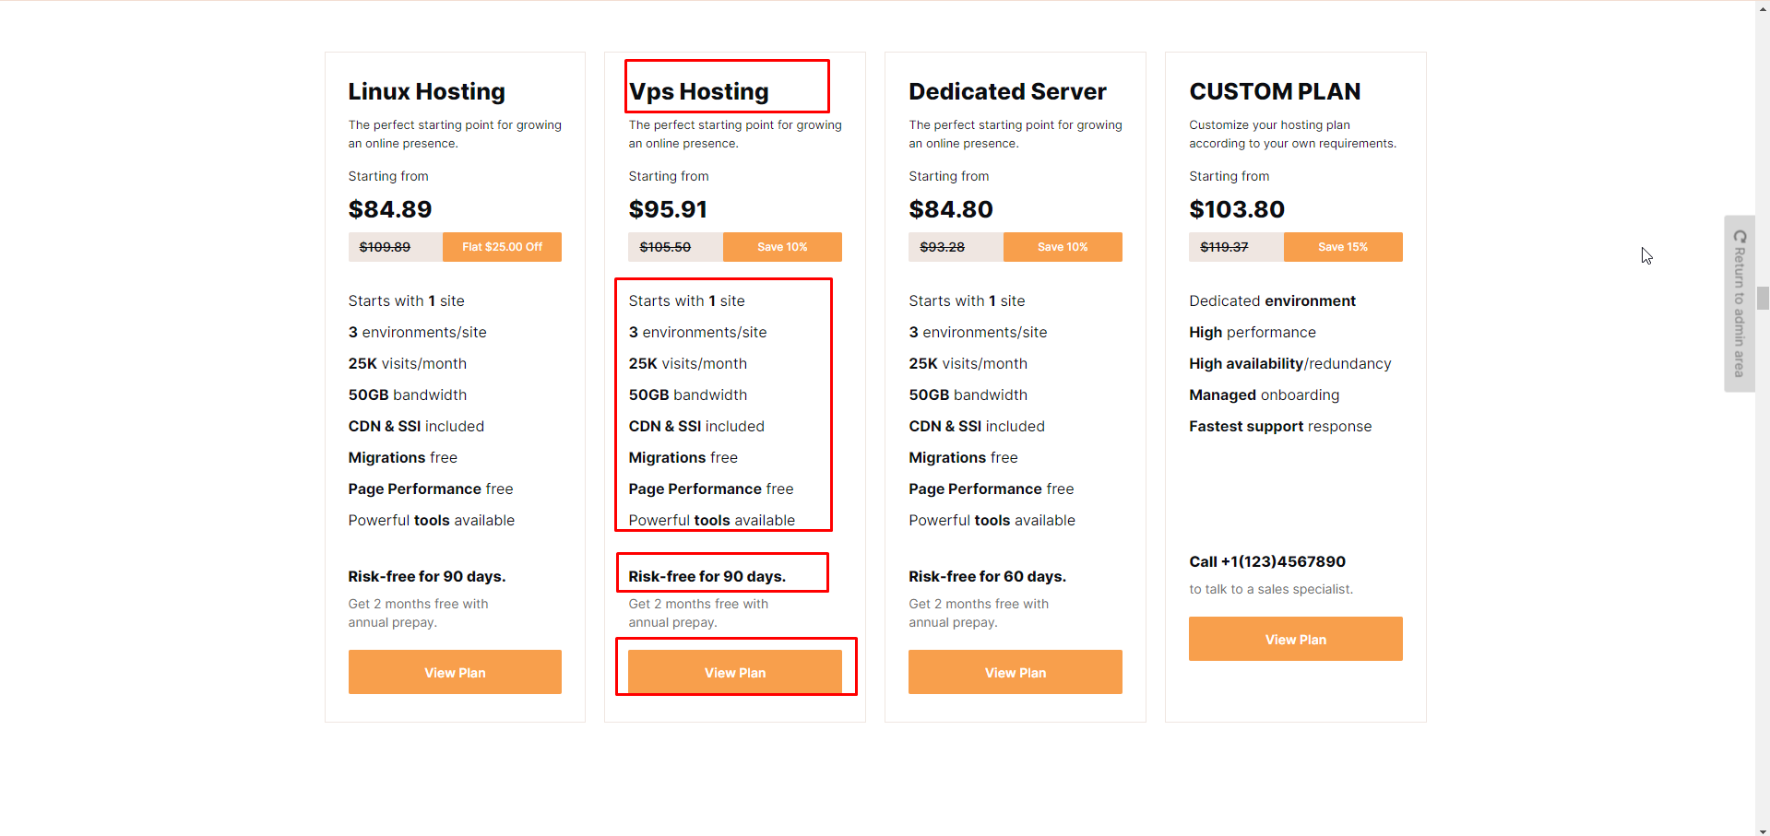Click the vertical scrollbar thumb
The image size is (1770, 836).
tap(1763, 298)
